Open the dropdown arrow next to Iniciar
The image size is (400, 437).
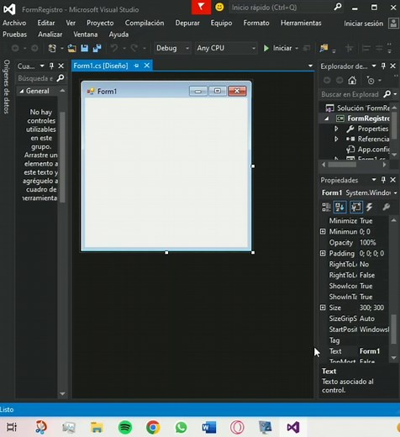297,48
